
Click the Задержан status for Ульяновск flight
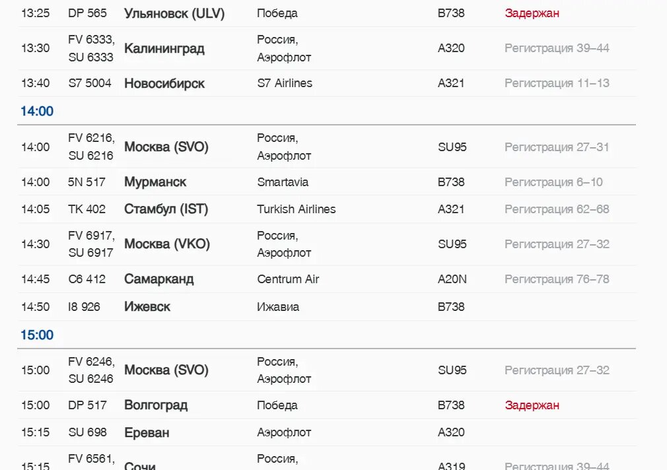click(x=532, y=13)
